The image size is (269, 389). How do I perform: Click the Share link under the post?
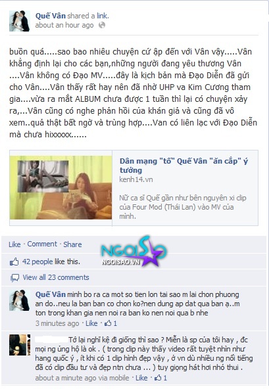[72, 244]
